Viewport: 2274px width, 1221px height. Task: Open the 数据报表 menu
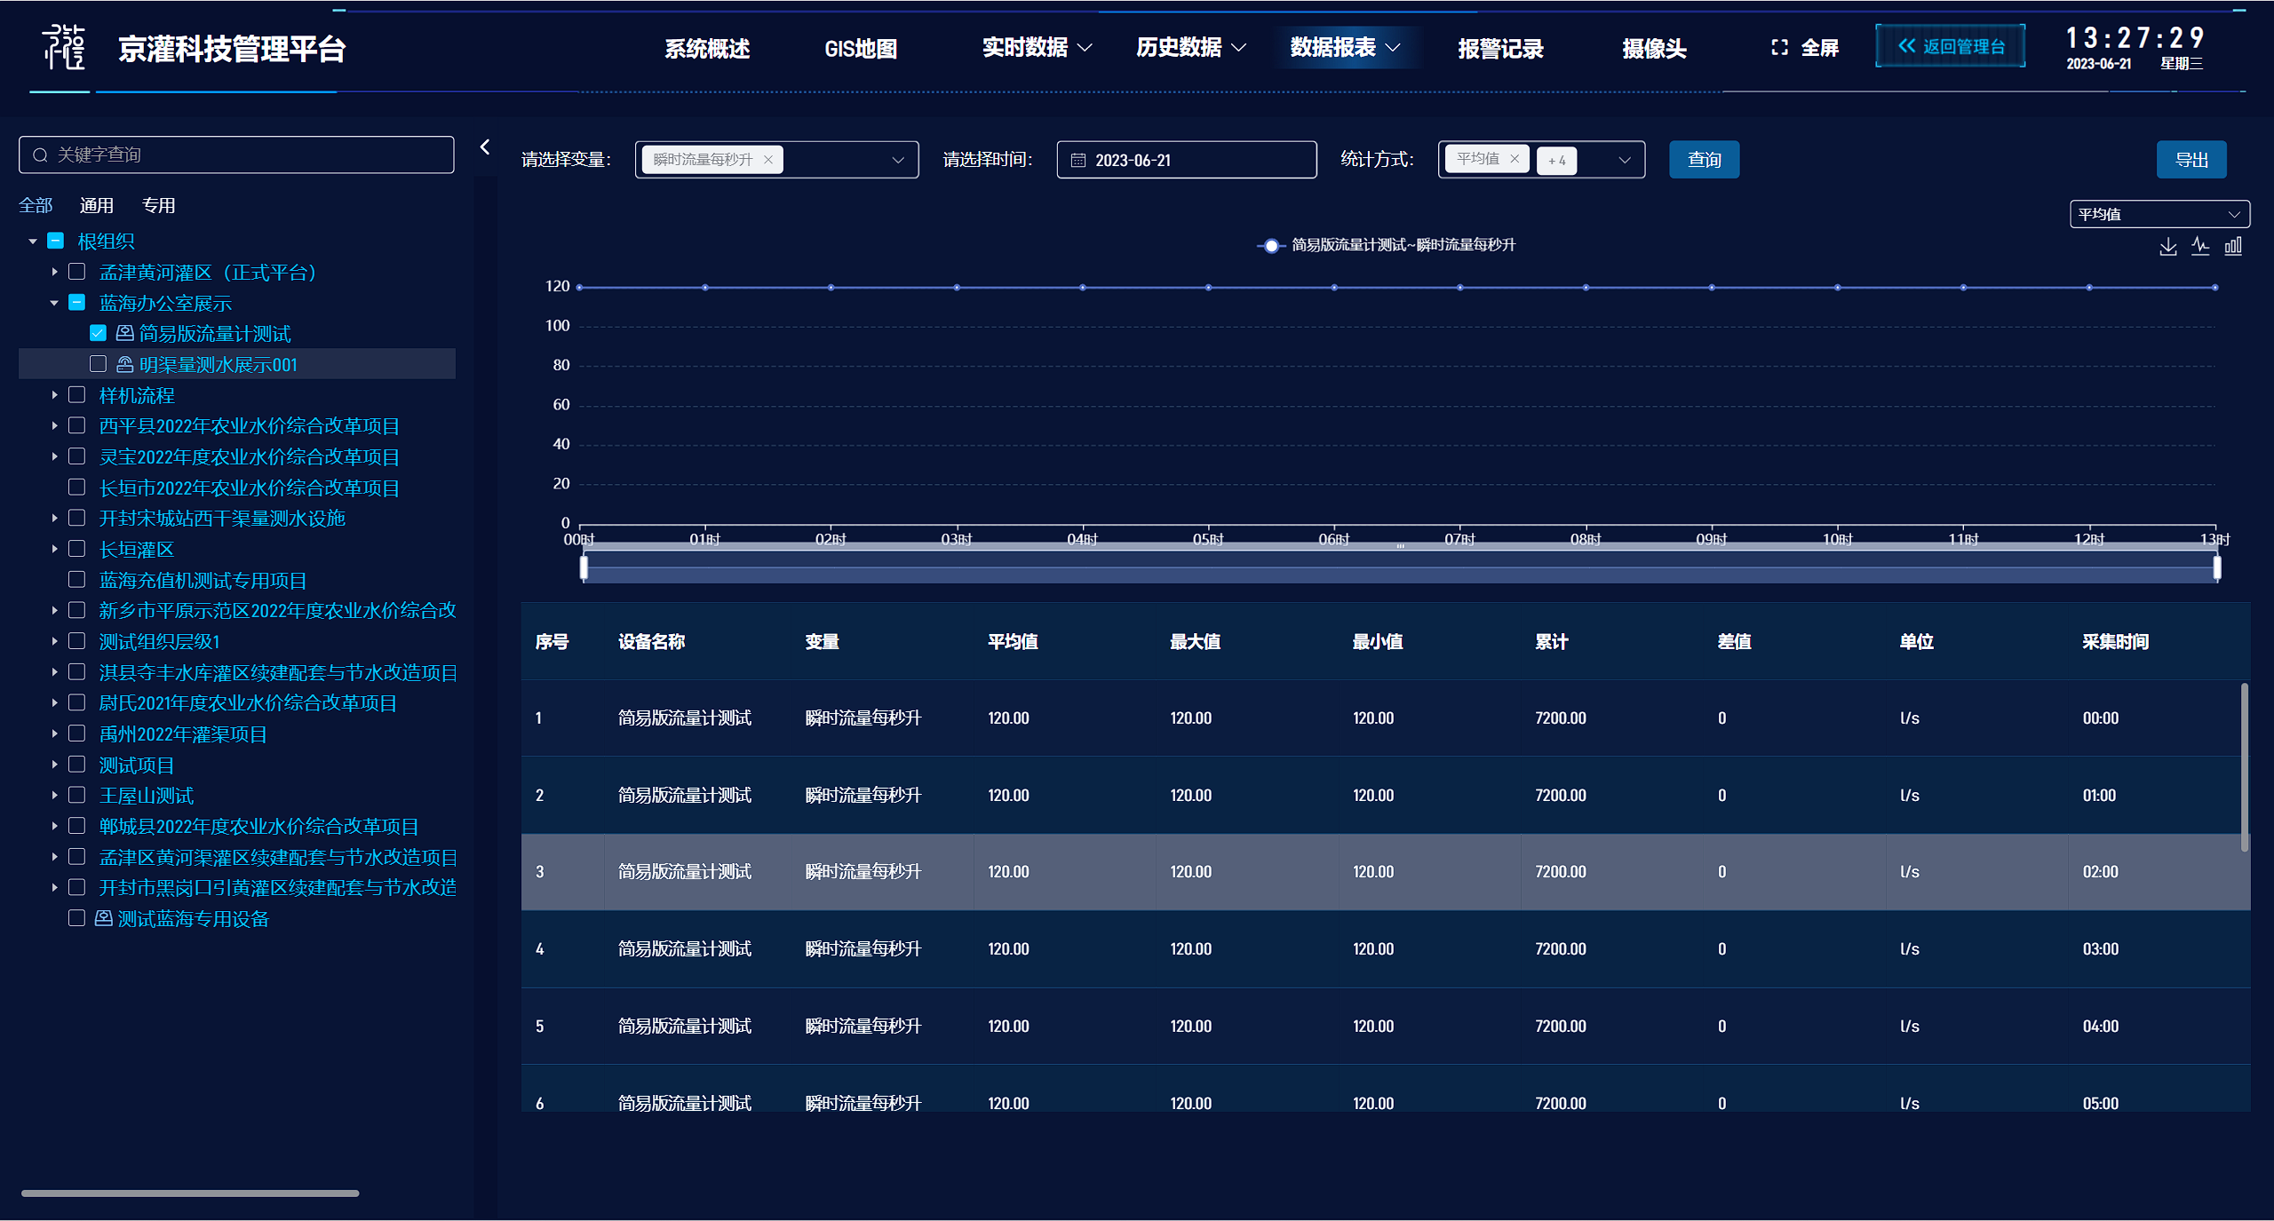point(1345,47)
